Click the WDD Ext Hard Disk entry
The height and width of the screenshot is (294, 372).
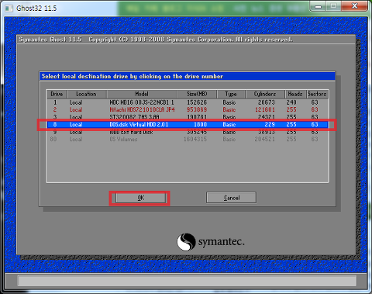click(131, 132)
